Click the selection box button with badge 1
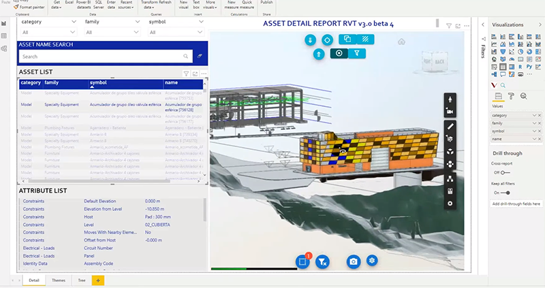 [302, 261]
